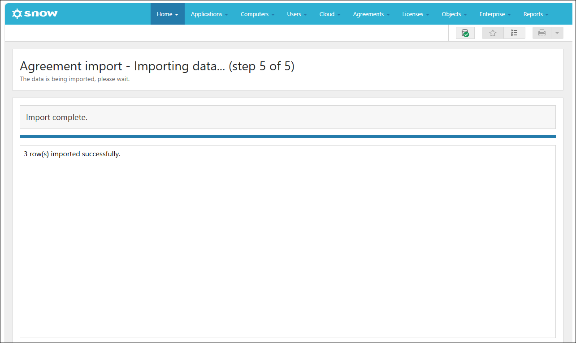Expand the print options arrow
This screenshot has width=576, height=343.
tap(557, 33)
